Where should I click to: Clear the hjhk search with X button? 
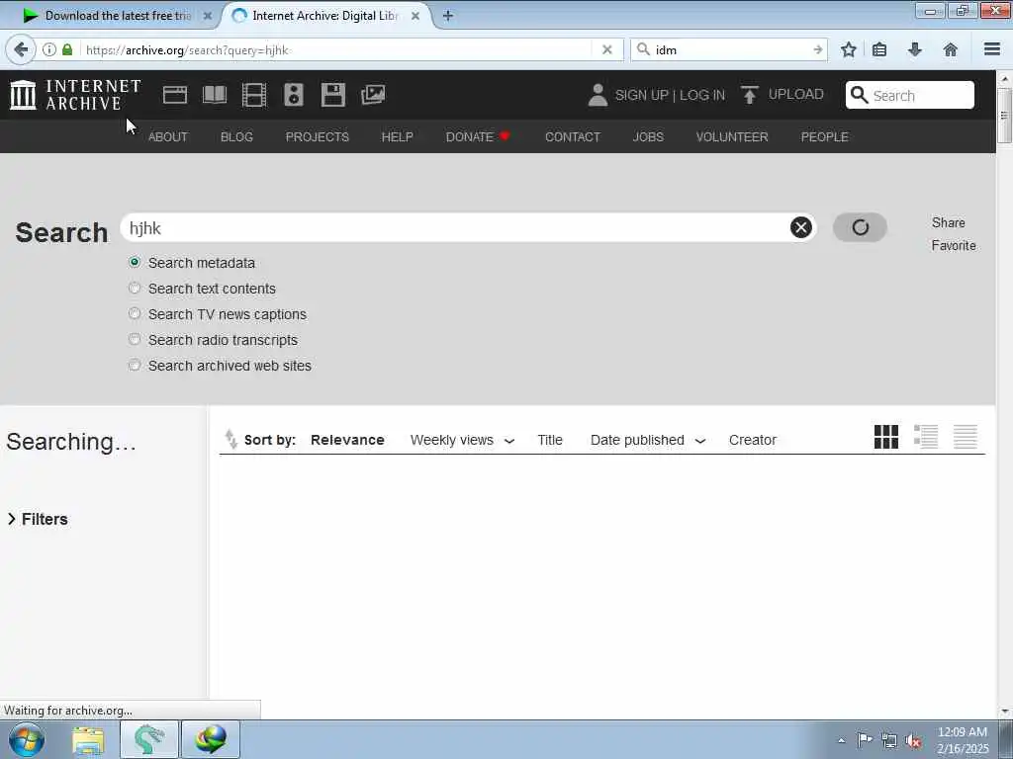point(800,227)
